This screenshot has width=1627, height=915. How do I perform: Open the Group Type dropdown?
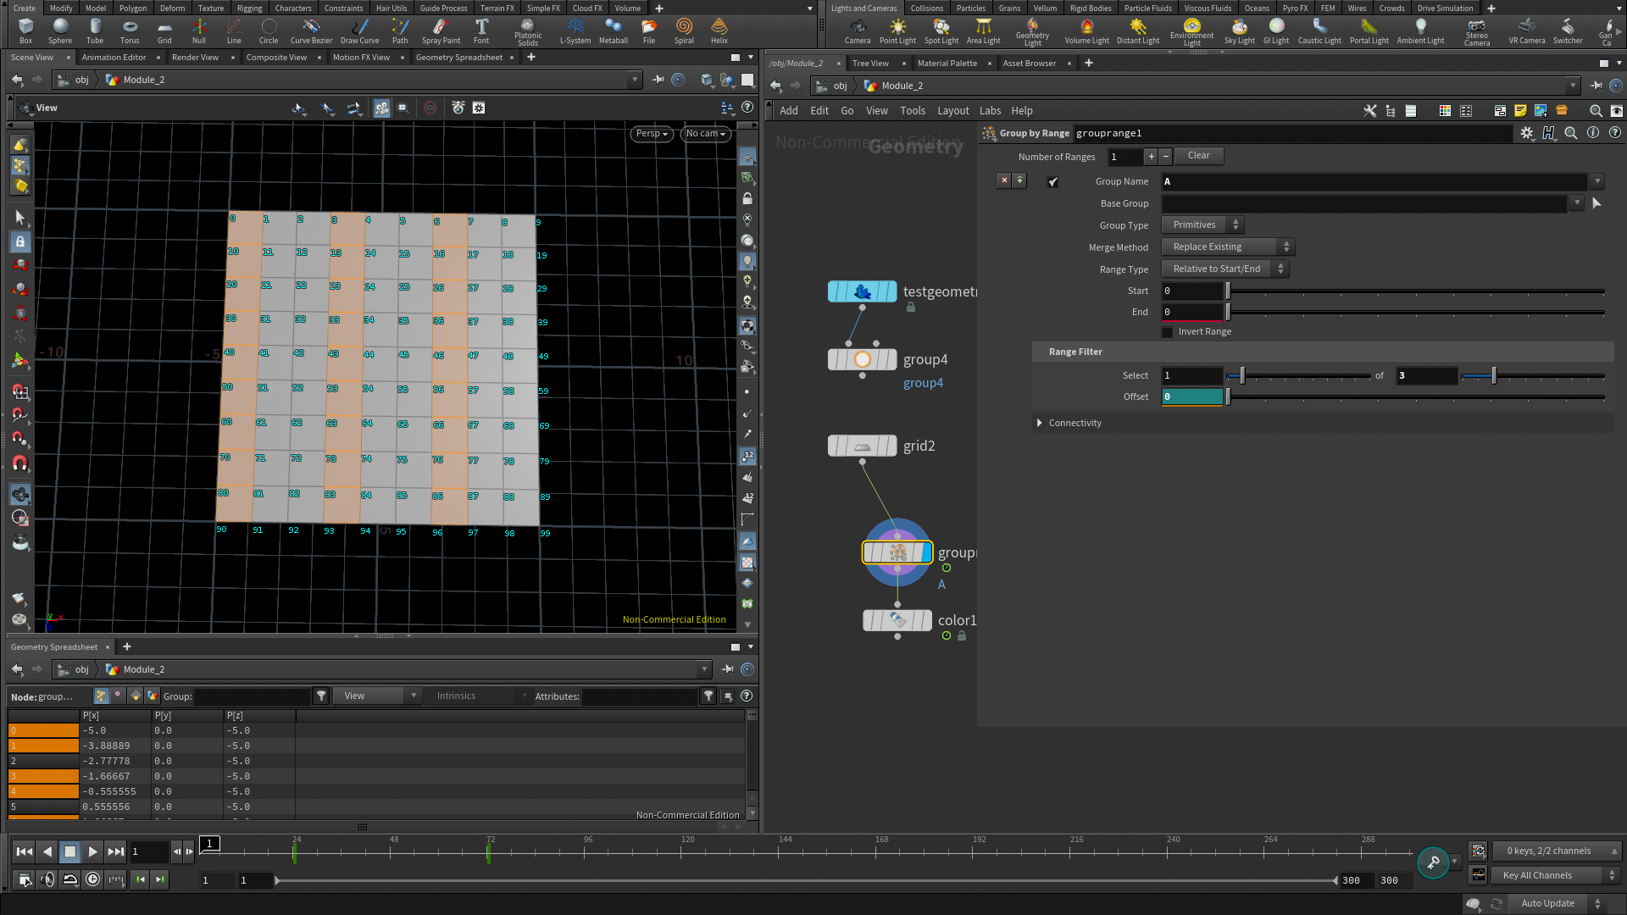pyautogui.click(x=1202, y=225)
